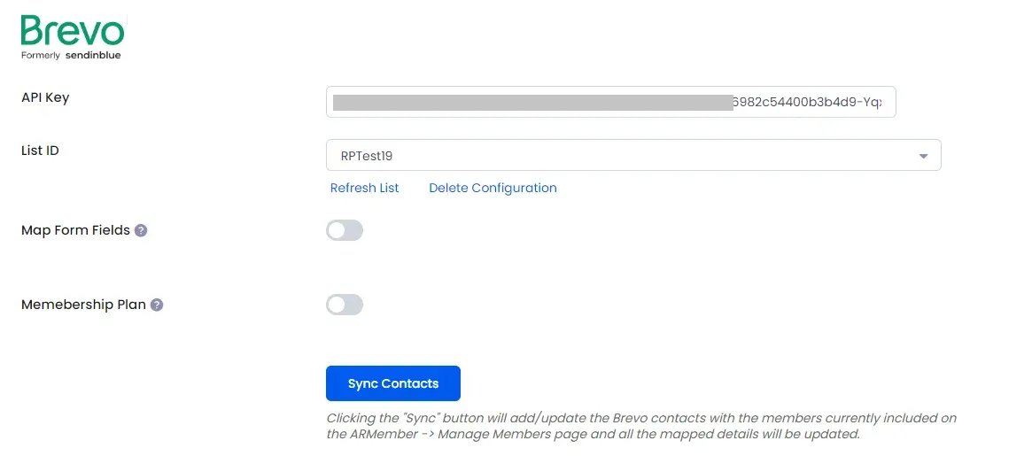Click the List ID label
This screenshot has width=1032, height=456.
coord(40,151)
